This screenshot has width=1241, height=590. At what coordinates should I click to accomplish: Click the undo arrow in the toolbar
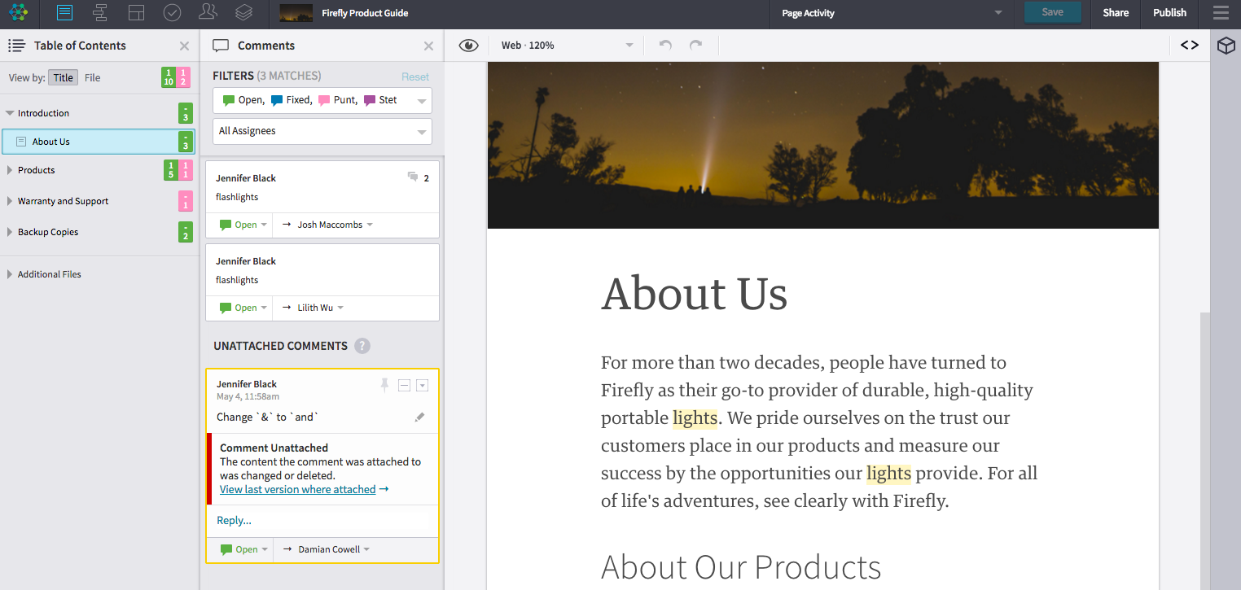(x=665, y=46)
